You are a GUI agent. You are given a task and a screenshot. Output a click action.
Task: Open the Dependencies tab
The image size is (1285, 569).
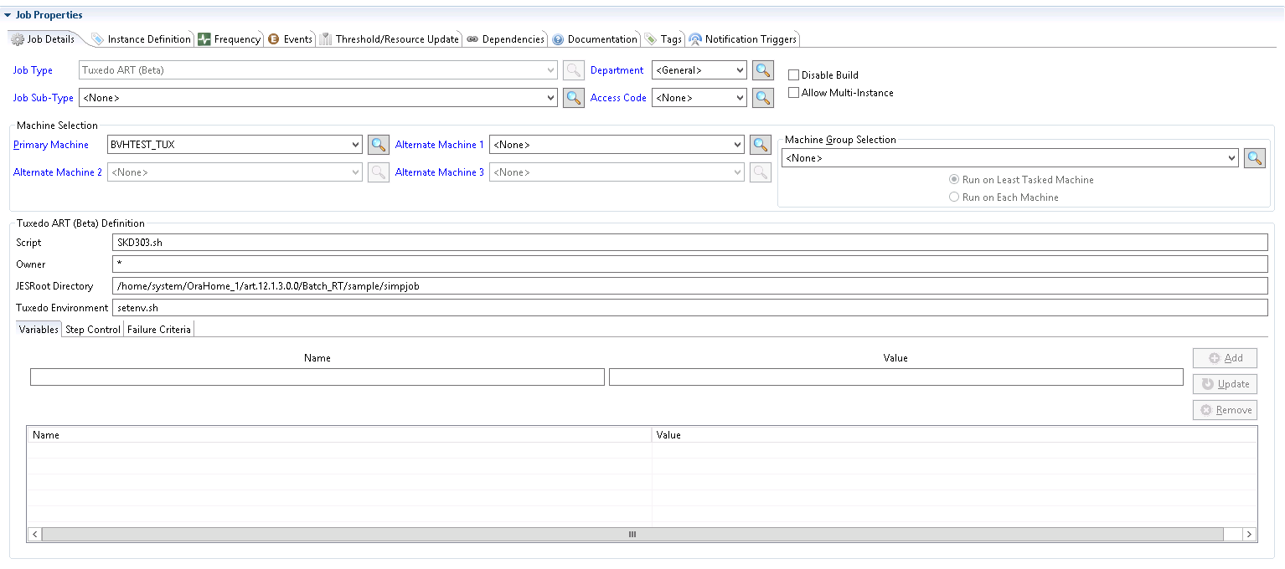coord(506,39)
